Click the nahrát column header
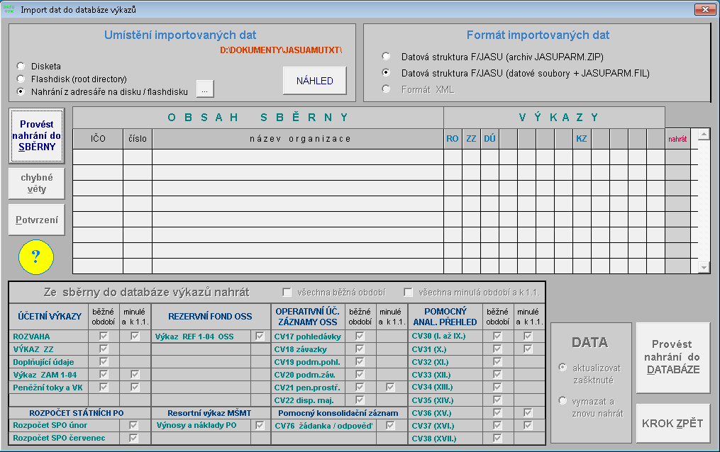The height and width of the screenshot is (452, 720). click(677, 139)
